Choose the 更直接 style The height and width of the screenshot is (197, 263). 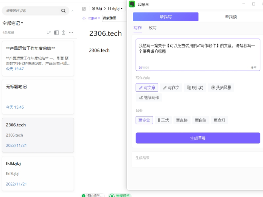[x=182, y=120]
